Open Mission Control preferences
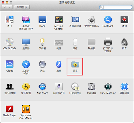The width and height of the screenshot is (134, 123). pyautogui.click(x=59, y=19)
